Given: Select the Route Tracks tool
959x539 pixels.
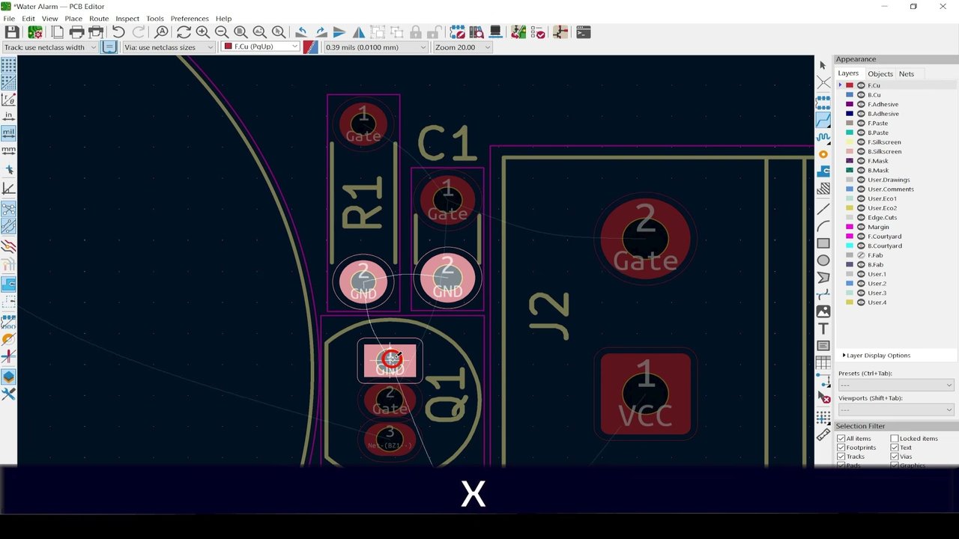Looking at the screenshot, I should pos(823,120).
